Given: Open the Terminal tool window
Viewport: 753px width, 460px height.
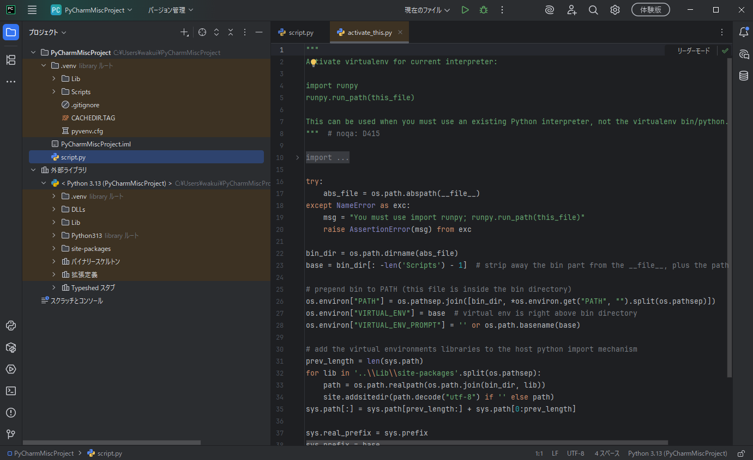Looking at the screenshot, I should click(x=11, y=391).
